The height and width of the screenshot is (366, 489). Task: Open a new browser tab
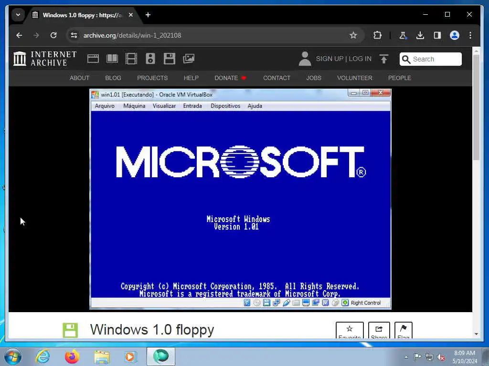pos(148,15)
